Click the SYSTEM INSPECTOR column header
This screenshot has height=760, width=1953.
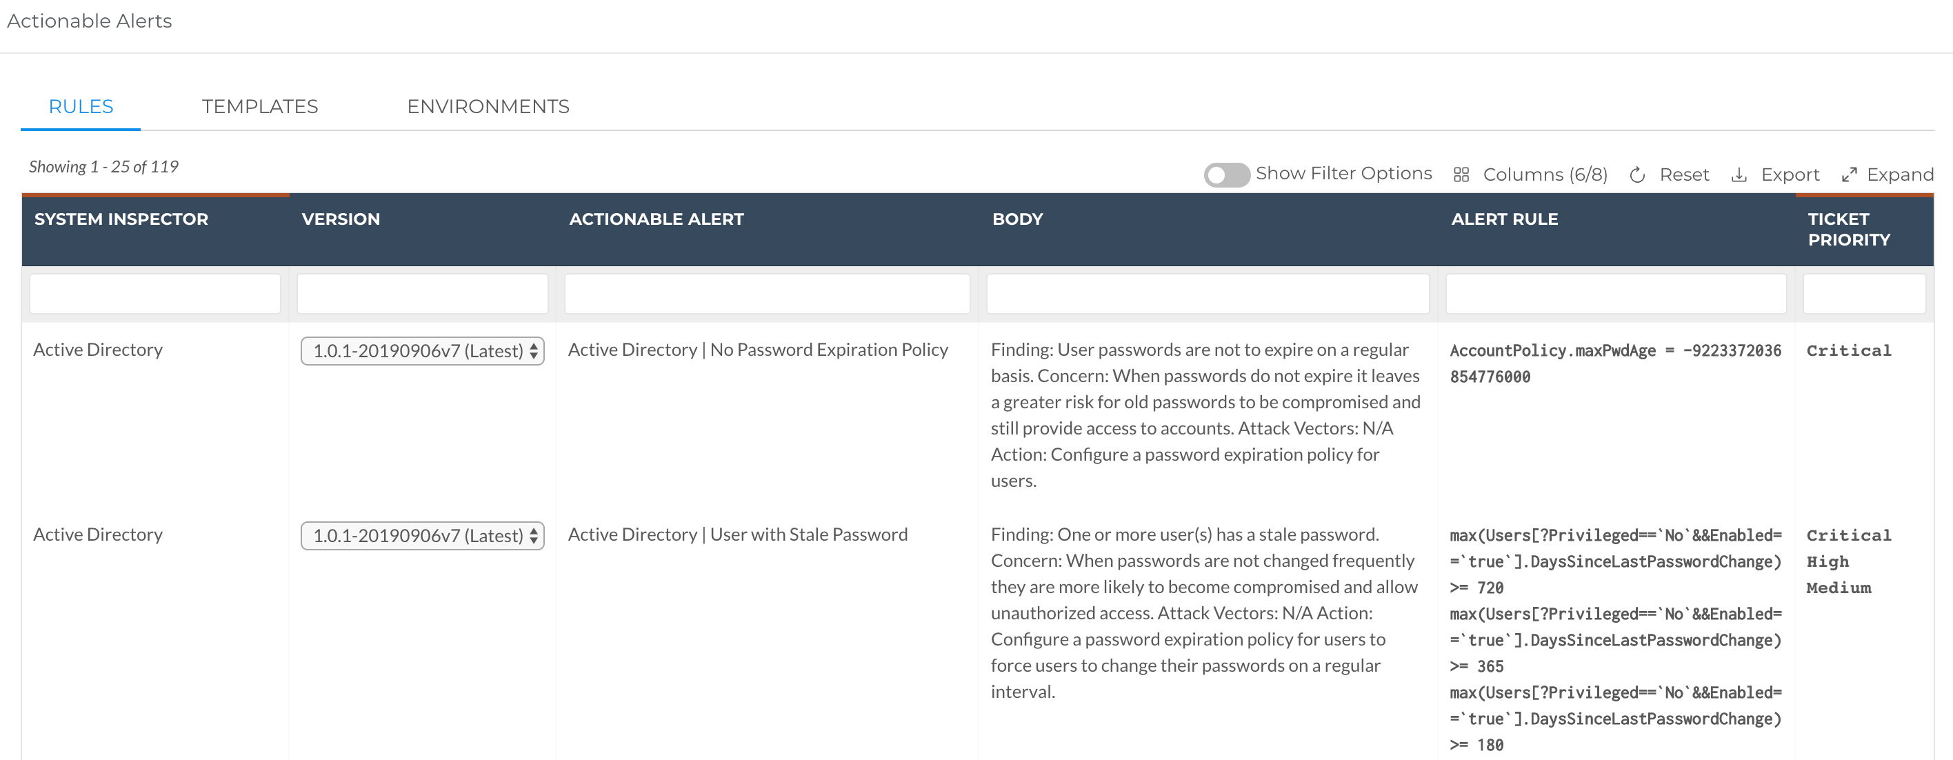(121, 219)
